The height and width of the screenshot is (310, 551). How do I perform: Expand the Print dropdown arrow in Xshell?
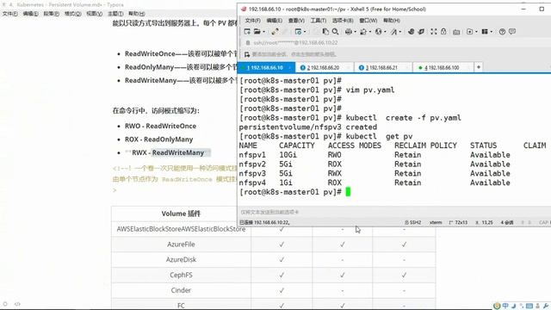tap(355, 32)
